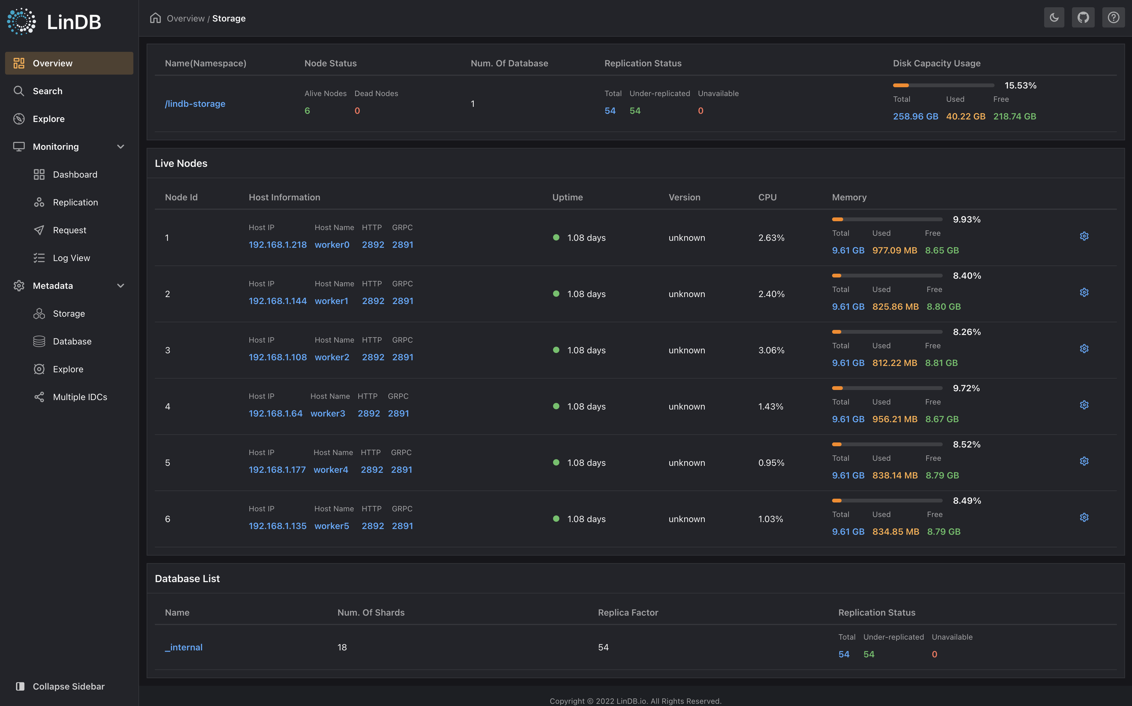Open the GitHub repository icon
Screen dimensions: 1132x706
(x=1083, y=17)
